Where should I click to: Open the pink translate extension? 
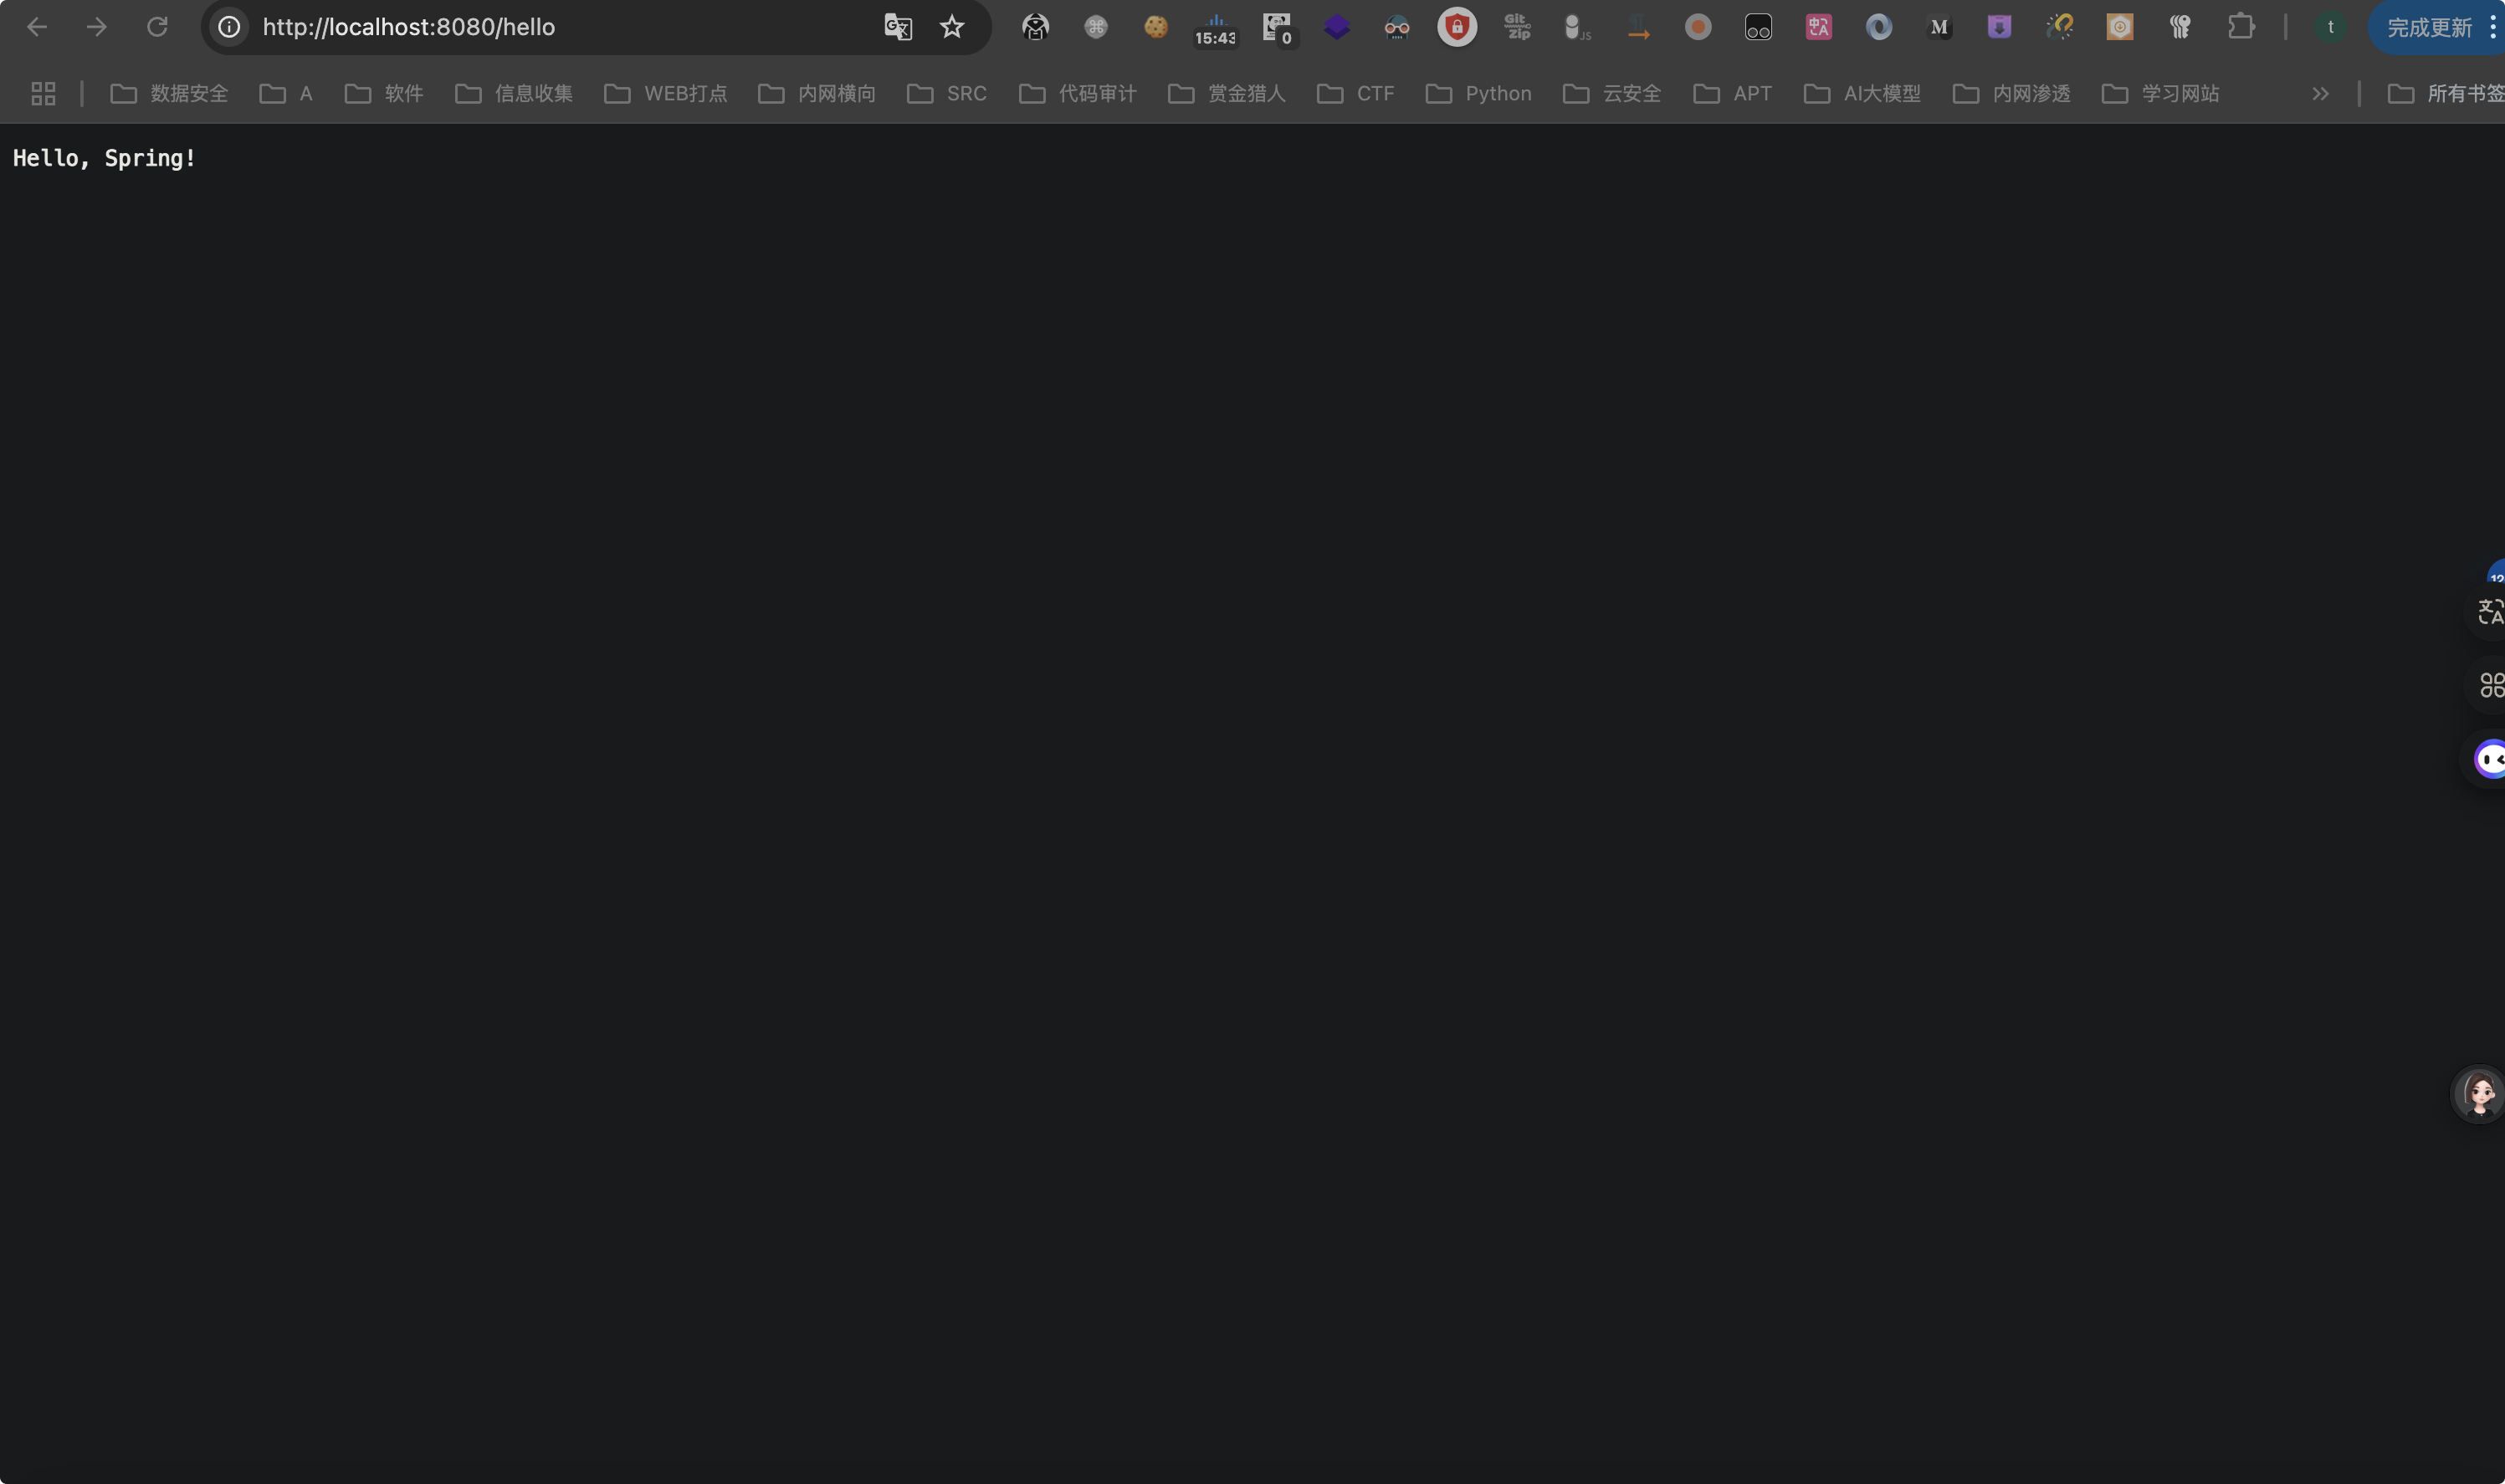(1819, 27)
